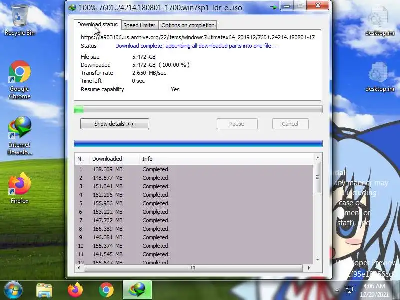The width and height of the screenshot is (400, 300).
Task: Click the 'Download complete, appending' status message
Action: point(196,46)
